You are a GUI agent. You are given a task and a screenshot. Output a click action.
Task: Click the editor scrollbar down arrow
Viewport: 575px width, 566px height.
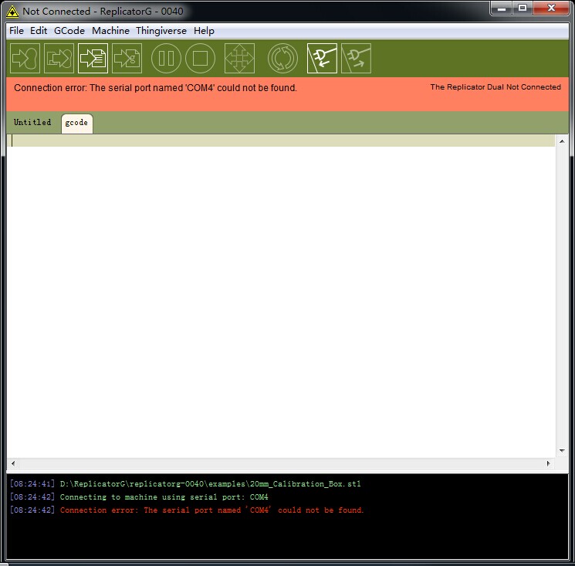tap(562, 451)
